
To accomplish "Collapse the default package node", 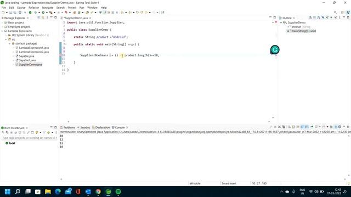I will coord(10,44).
